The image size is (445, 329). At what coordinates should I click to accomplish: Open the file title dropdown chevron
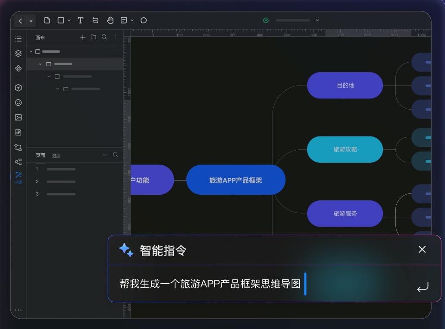(x=317, y=20)
